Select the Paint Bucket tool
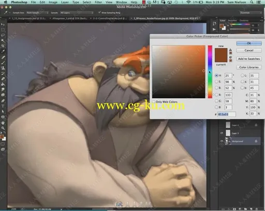265x211 pixels. (x=3, y=84)
